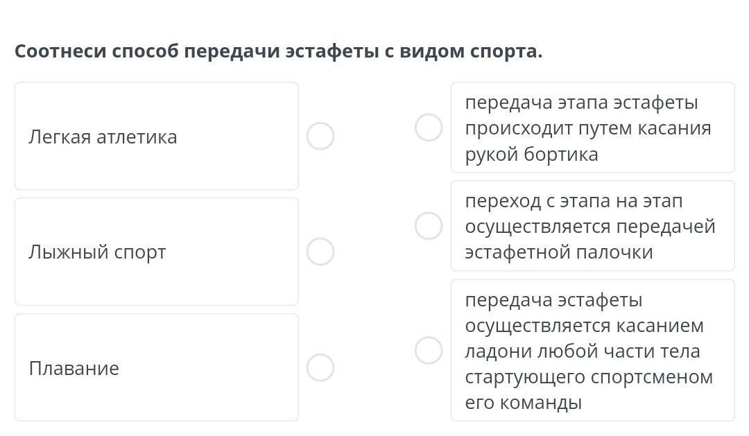Toggle circle next to касанием ладони answer
The height and width of the screenshot is (436, 749).
[429, 350]
